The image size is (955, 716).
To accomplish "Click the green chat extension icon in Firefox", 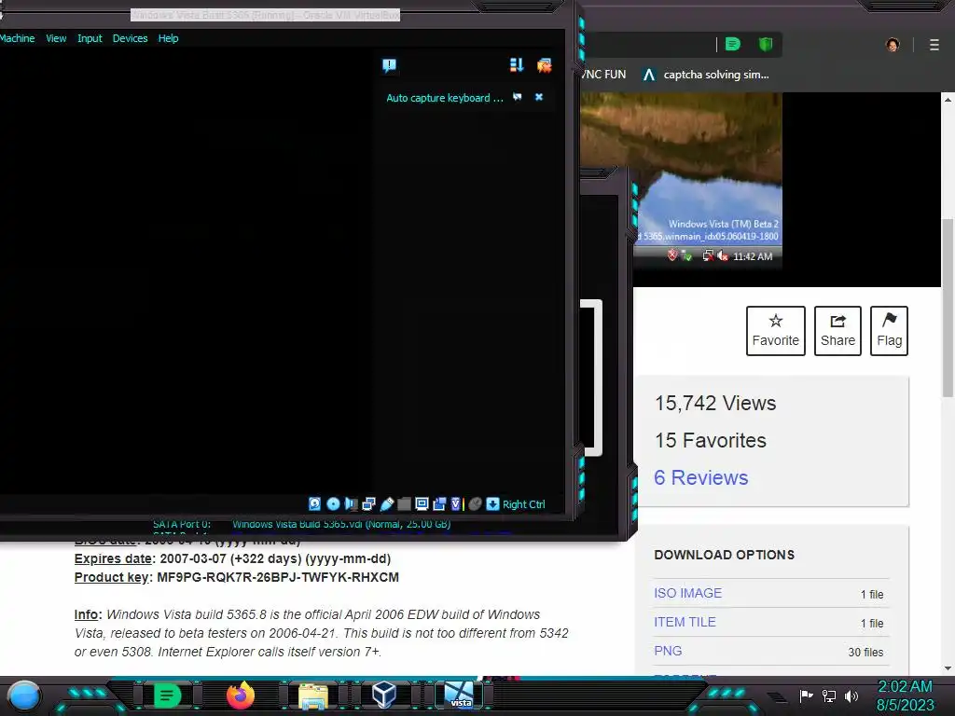I will [x=733, y=44].
